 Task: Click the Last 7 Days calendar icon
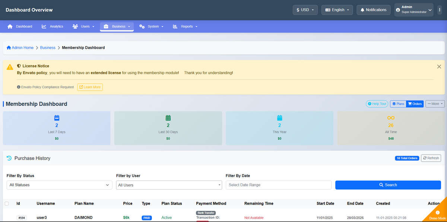[x=57, y=118]
